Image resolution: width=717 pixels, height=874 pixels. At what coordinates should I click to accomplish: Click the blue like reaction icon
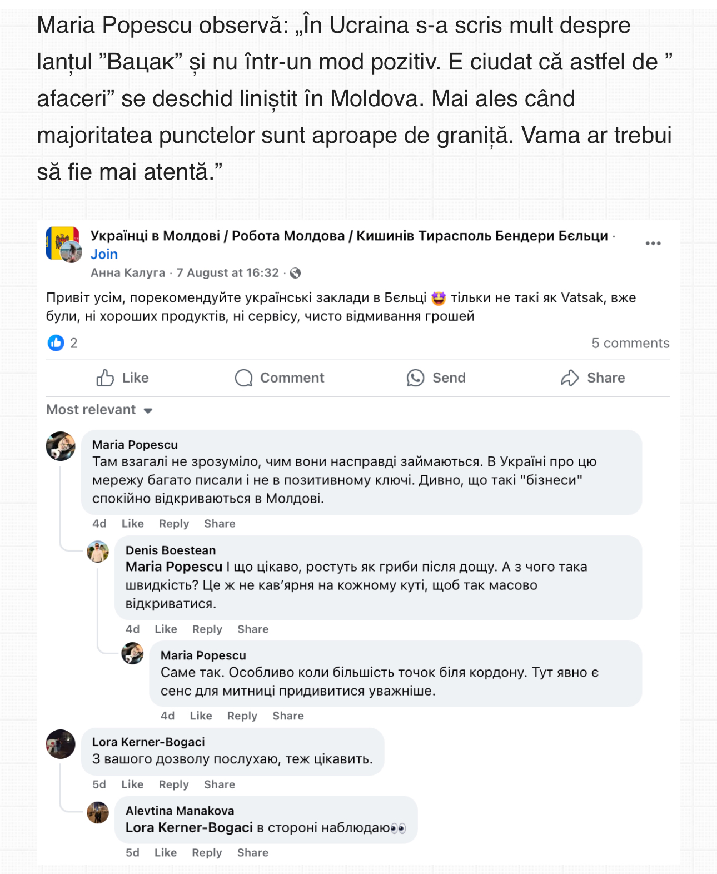click(x=56, y=343)
